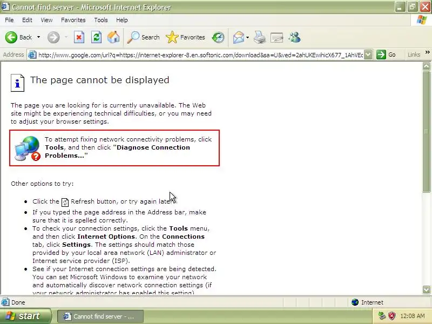Click the Edit page toolbar icon

(x=277, y=37)
